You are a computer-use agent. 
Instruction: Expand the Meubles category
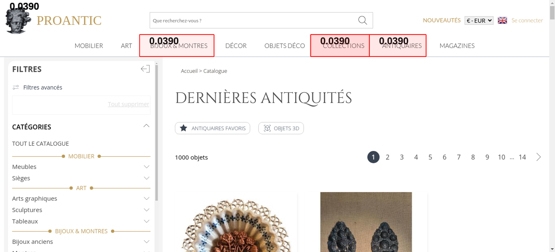pos(147,167)
